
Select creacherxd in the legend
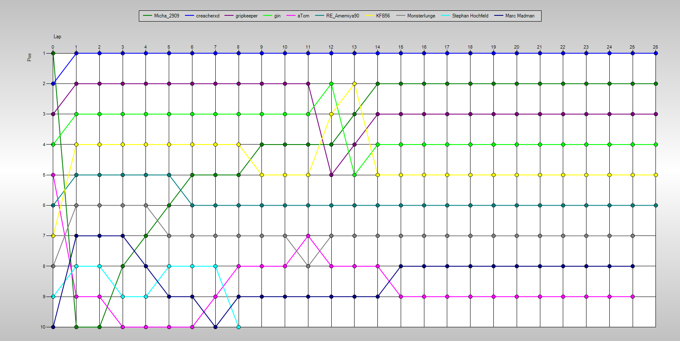(x=202, y=16)
